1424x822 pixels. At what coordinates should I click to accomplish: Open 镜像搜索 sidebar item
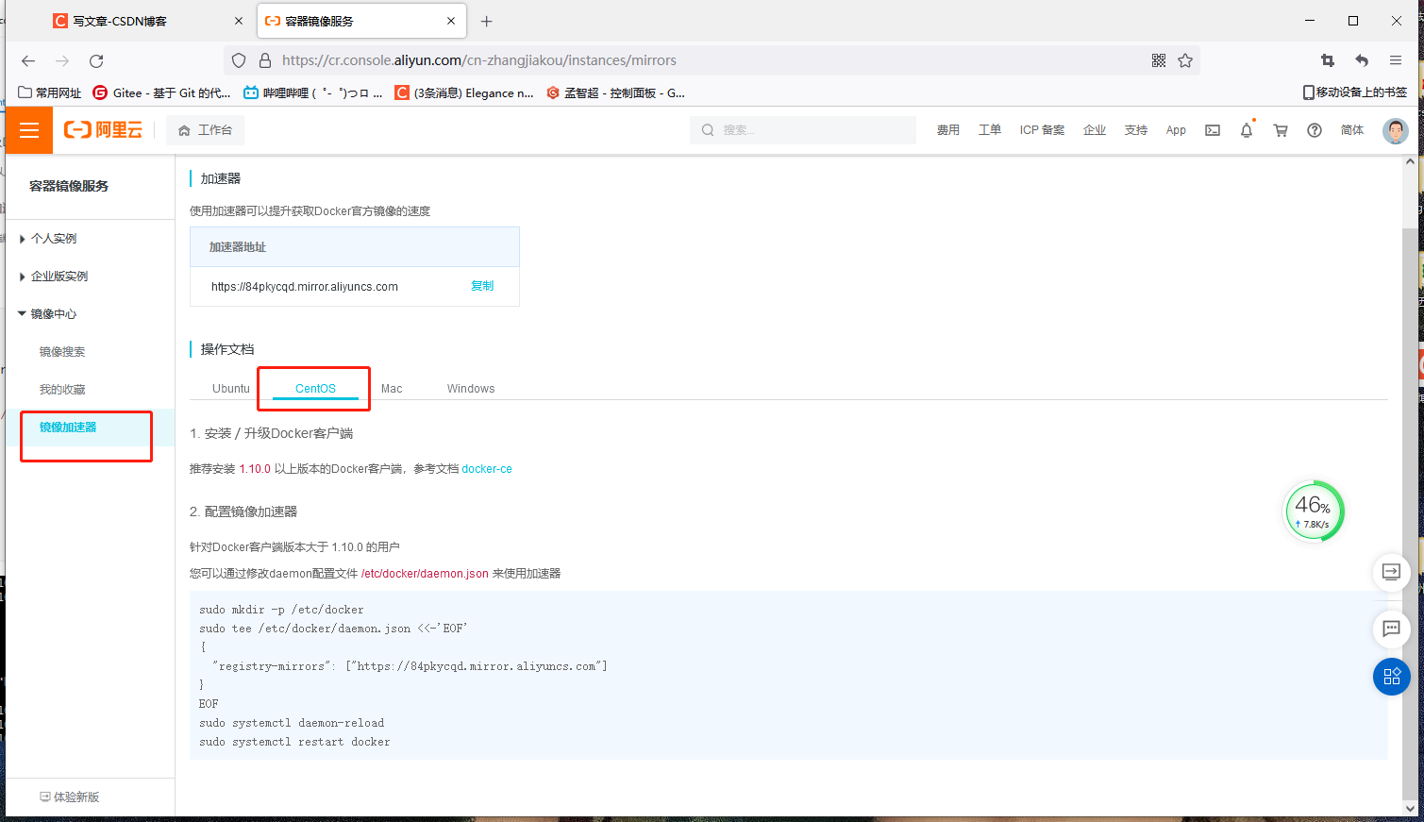62,352
